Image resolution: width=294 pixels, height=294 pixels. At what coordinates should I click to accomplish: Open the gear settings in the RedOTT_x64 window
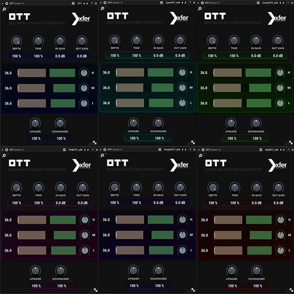click(203, 149)
